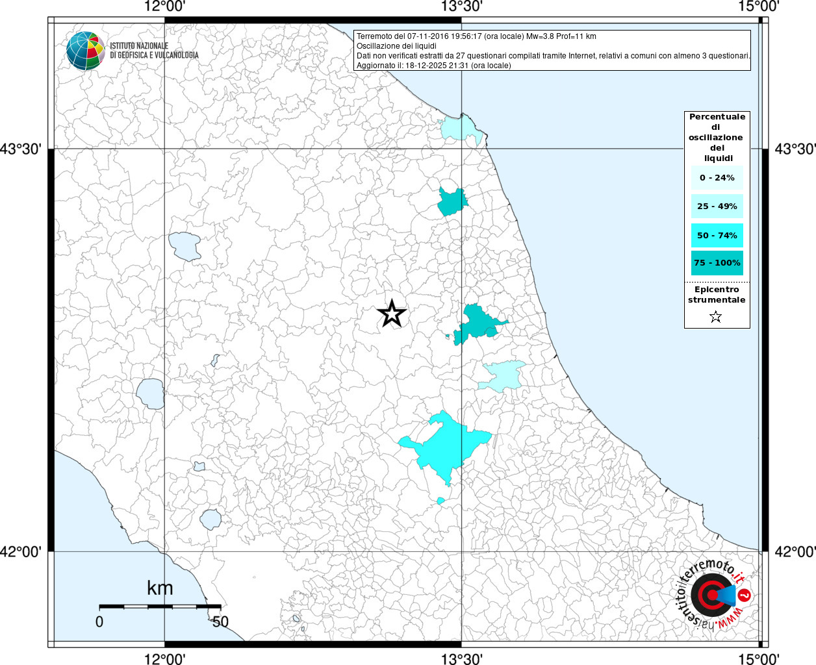Click the Istituto Nazionale di Geofisica text
This screenshot has width=816, height=665.
154,51
